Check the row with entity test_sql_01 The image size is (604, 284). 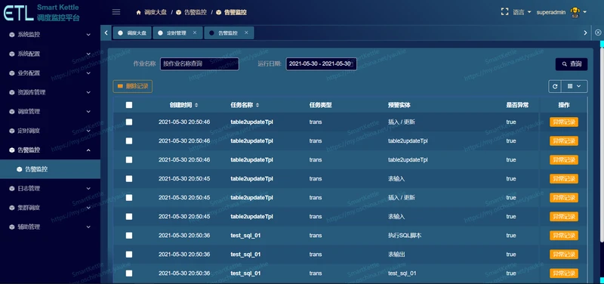click(129, 273)
